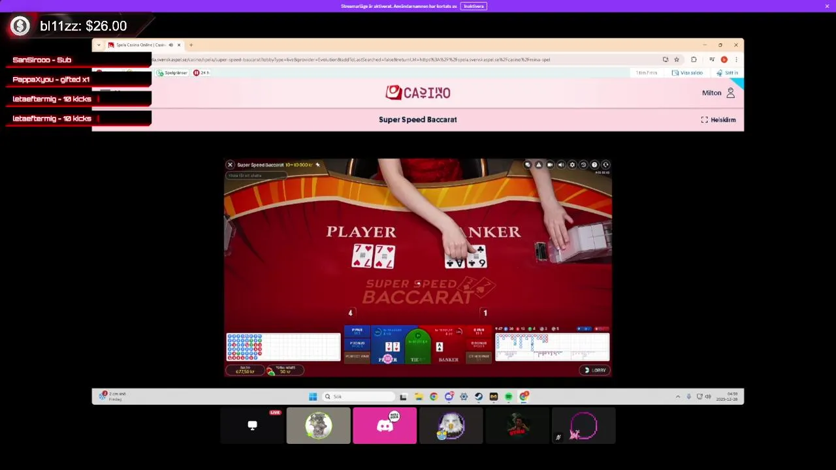
Task: Open the big road scoreboard at right
Action: pyautogui.click(x=553, y=347)
